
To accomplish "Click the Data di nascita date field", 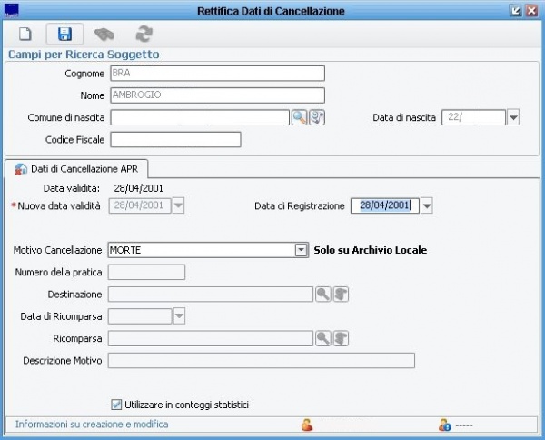I will [x=474, y=117].
